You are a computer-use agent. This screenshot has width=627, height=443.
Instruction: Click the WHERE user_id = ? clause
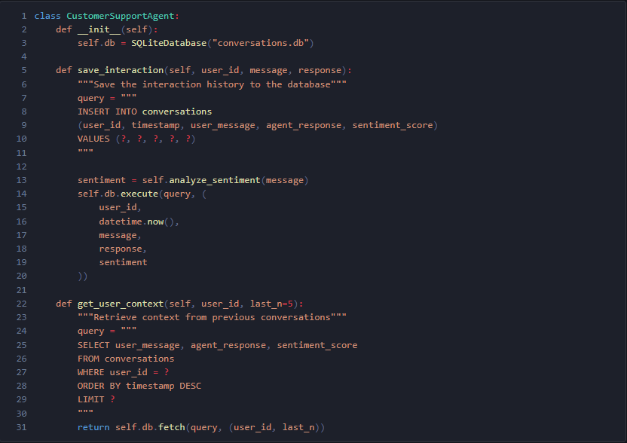tap(123, 372)
